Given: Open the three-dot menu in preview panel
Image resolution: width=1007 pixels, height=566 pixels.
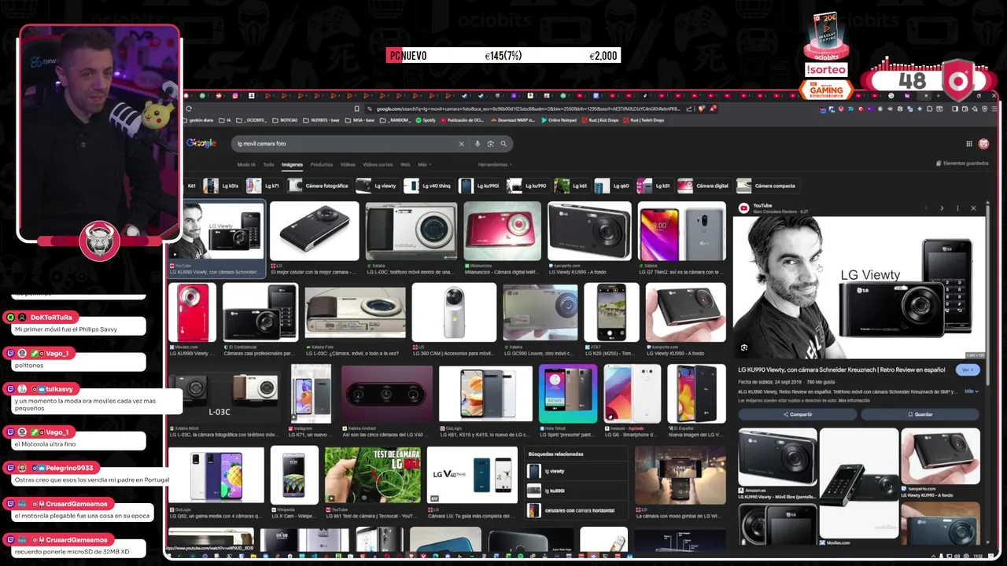Looking at the screenshot, I should click(x=957, y=208).
